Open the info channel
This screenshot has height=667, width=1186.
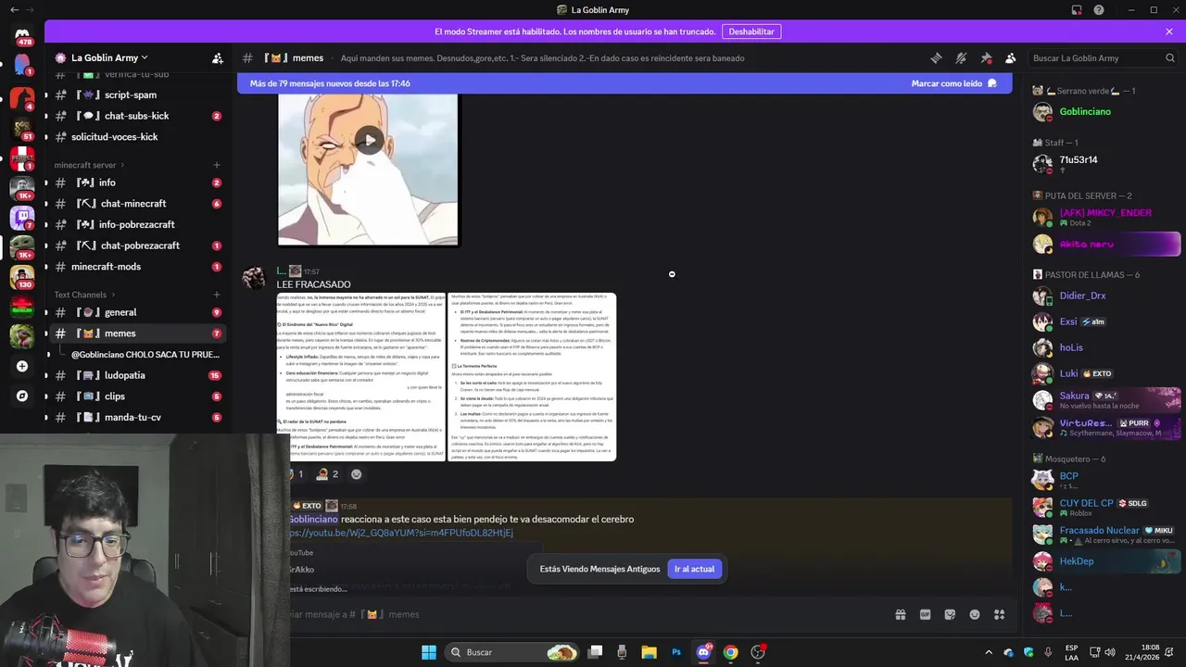click(x=138, y=182)
